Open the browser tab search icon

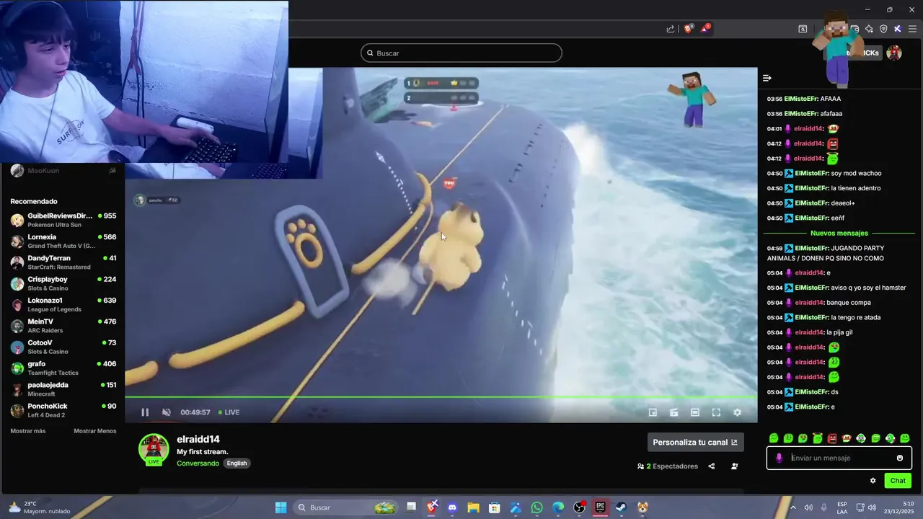click(803, 29)
